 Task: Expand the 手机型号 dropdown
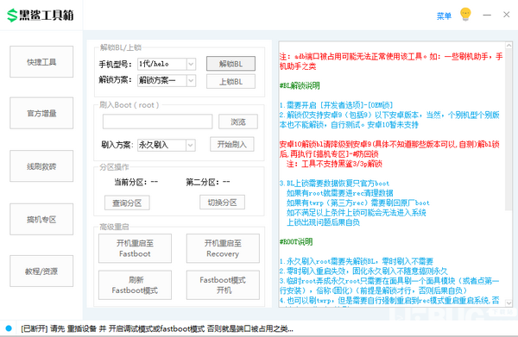point(191,64)
